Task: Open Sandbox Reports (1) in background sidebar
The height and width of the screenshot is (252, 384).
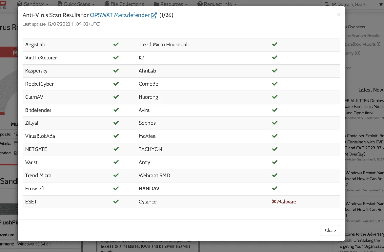Action: (x=362, y=44)
